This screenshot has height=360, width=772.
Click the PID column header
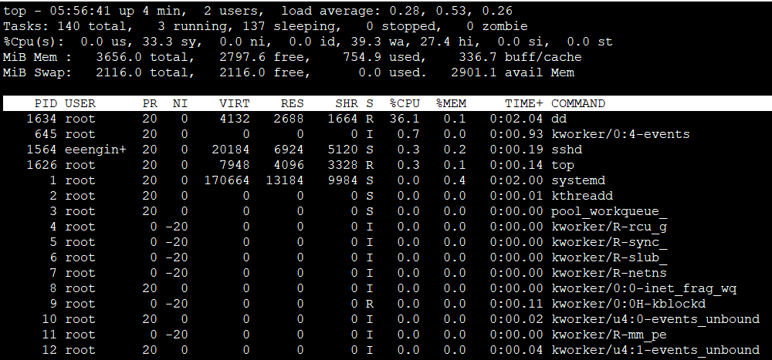pos(46,103)
